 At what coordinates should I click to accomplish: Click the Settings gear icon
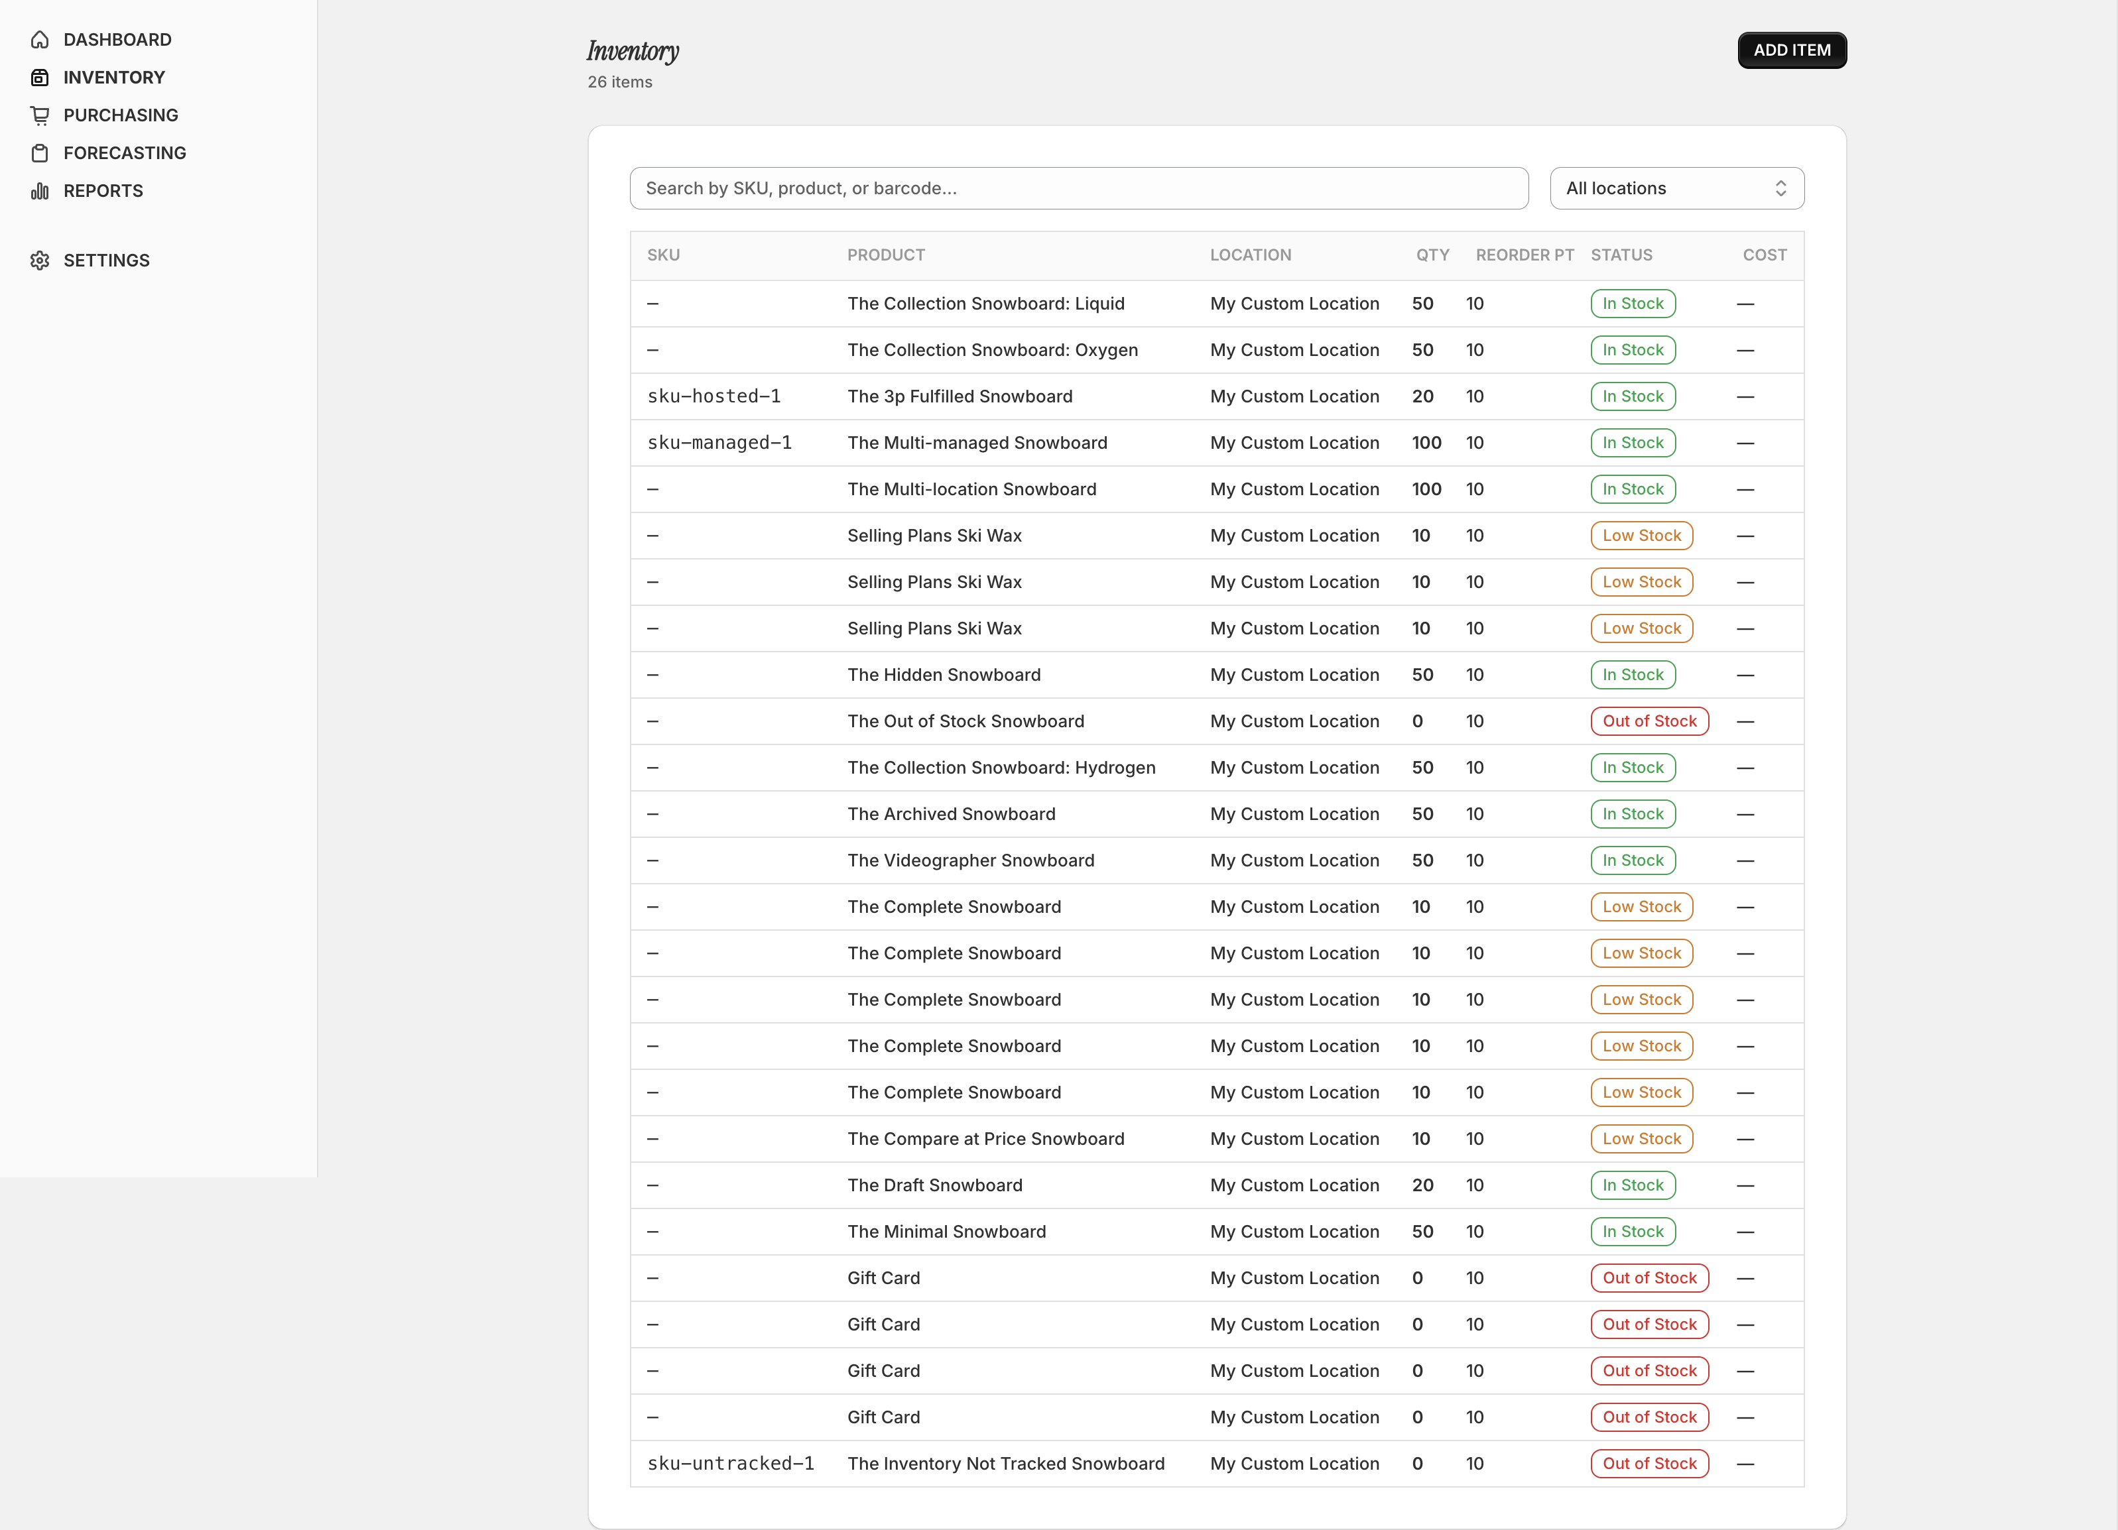pyautogui.click(x=39, y=261)
